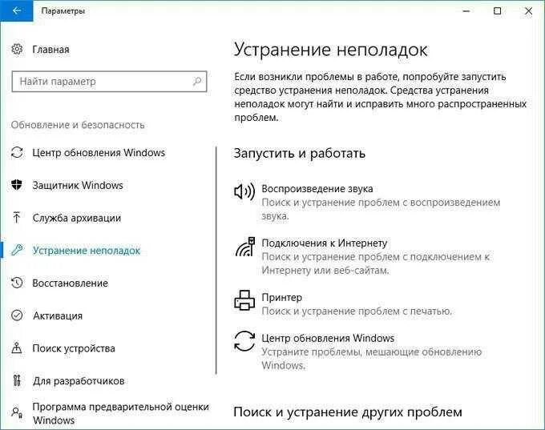Open Восстановление section

(70, 283)
